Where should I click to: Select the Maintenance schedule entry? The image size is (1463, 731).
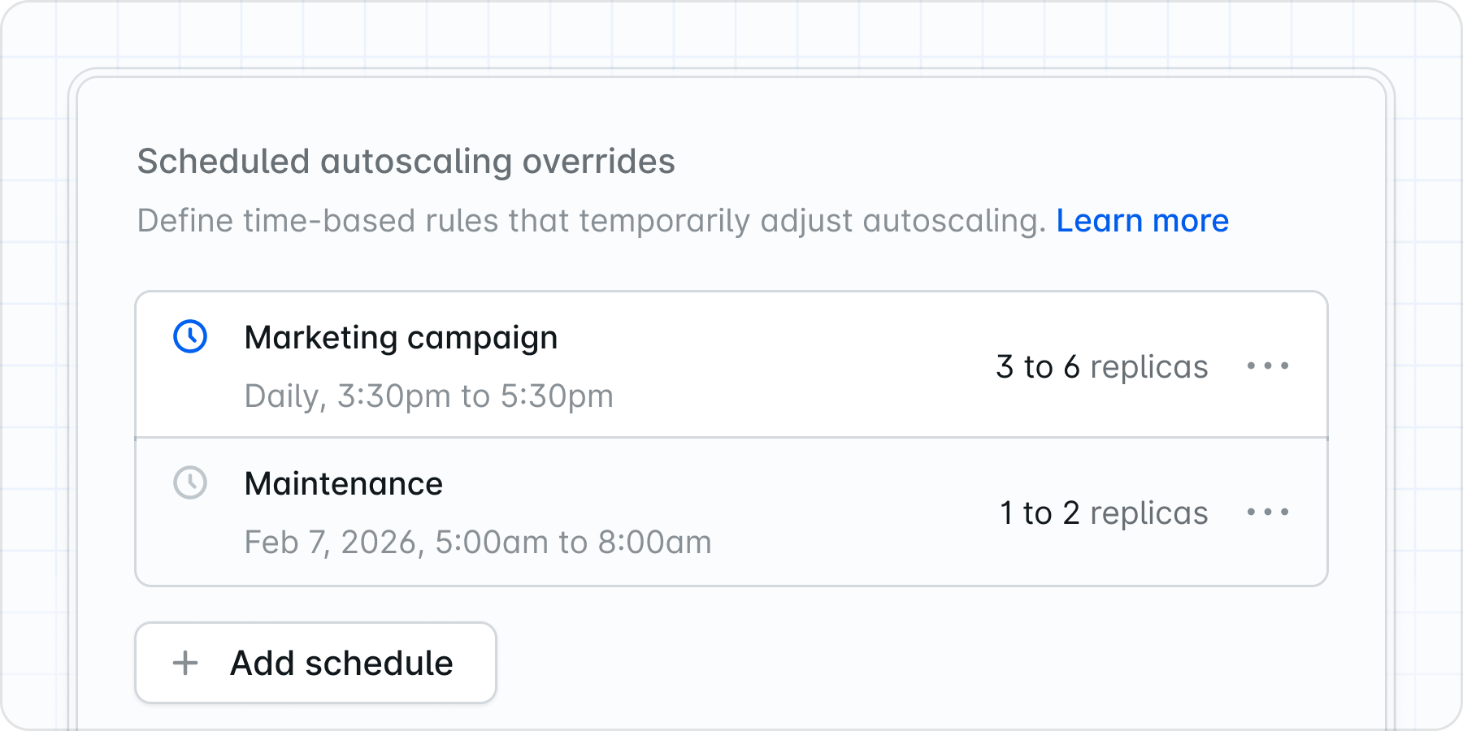click(x=344, y=482)
